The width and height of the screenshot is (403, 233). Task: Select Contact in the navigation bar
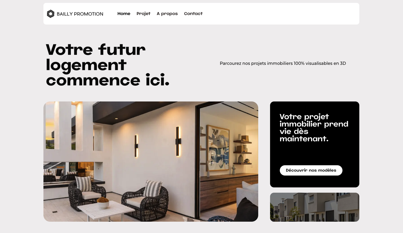pos(193,14)
